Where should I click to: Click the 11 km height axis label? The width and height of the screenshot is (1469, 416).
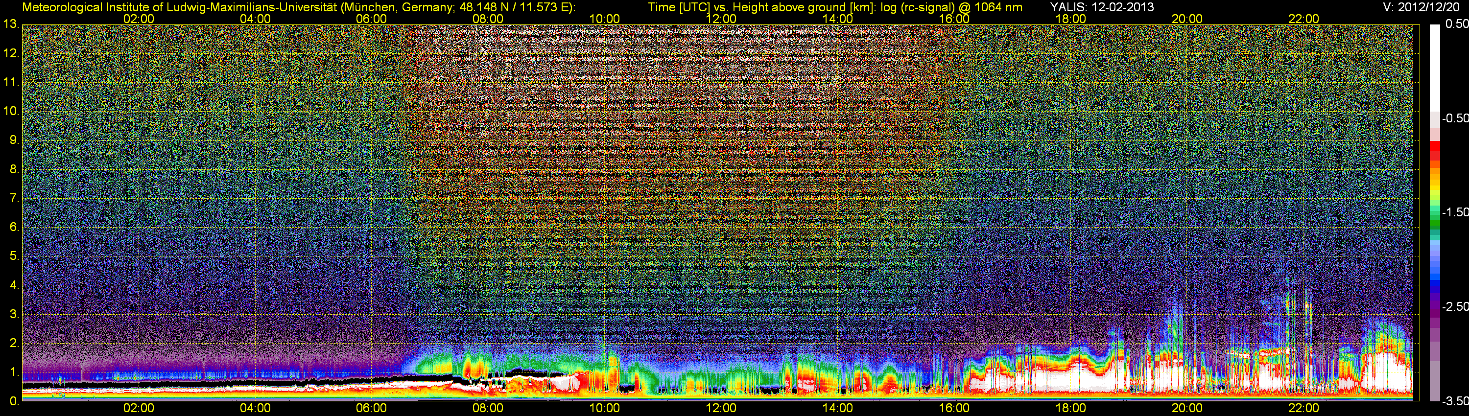[x=11, y=83]
